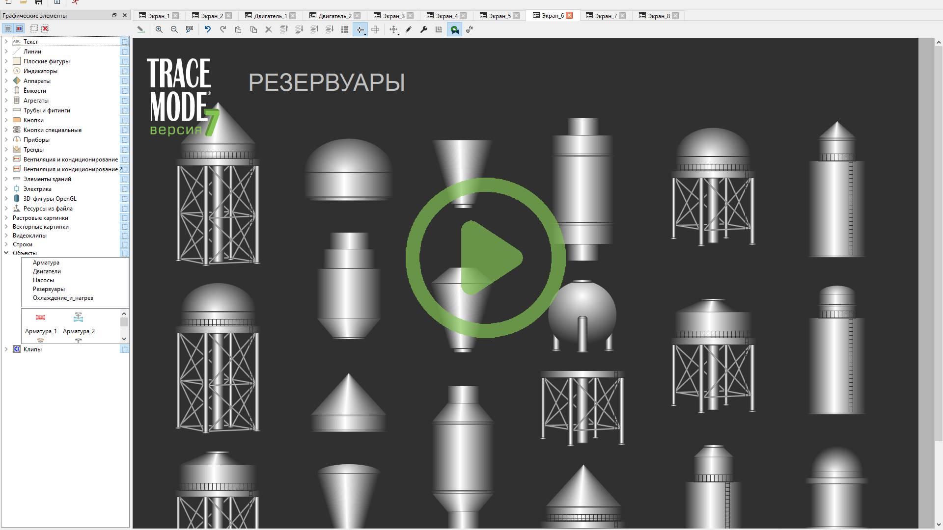Toggle the box beside Текст item
The width and height of the screenshot is (943, 530).
tap(125, 42)
